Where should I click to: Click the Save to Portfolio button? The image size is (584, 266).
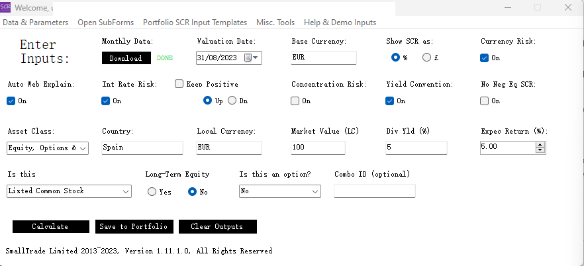click(134, 226)
